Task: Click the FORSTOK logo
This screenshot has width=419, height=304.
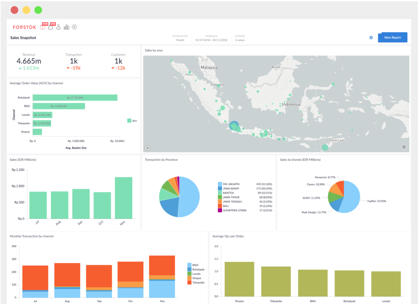Action: tap(24, 27)
